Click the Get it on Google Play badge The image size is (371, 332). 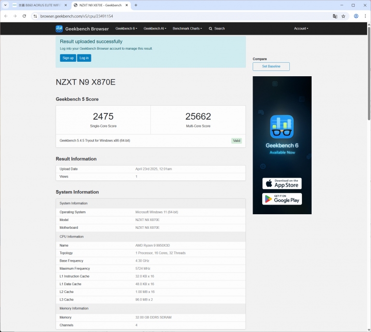pos(282,199)
